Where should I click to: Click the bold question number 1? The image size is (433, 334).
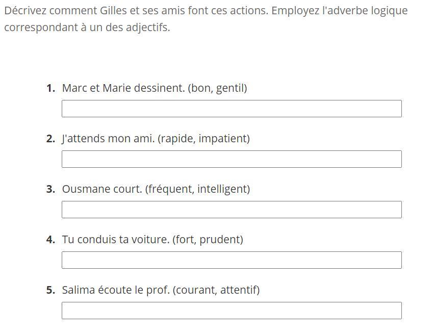pos(51,88)
